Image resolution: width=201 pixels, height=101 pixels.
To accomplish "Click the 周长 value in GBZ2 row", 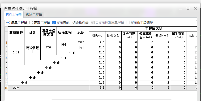I will pos(97,43).
